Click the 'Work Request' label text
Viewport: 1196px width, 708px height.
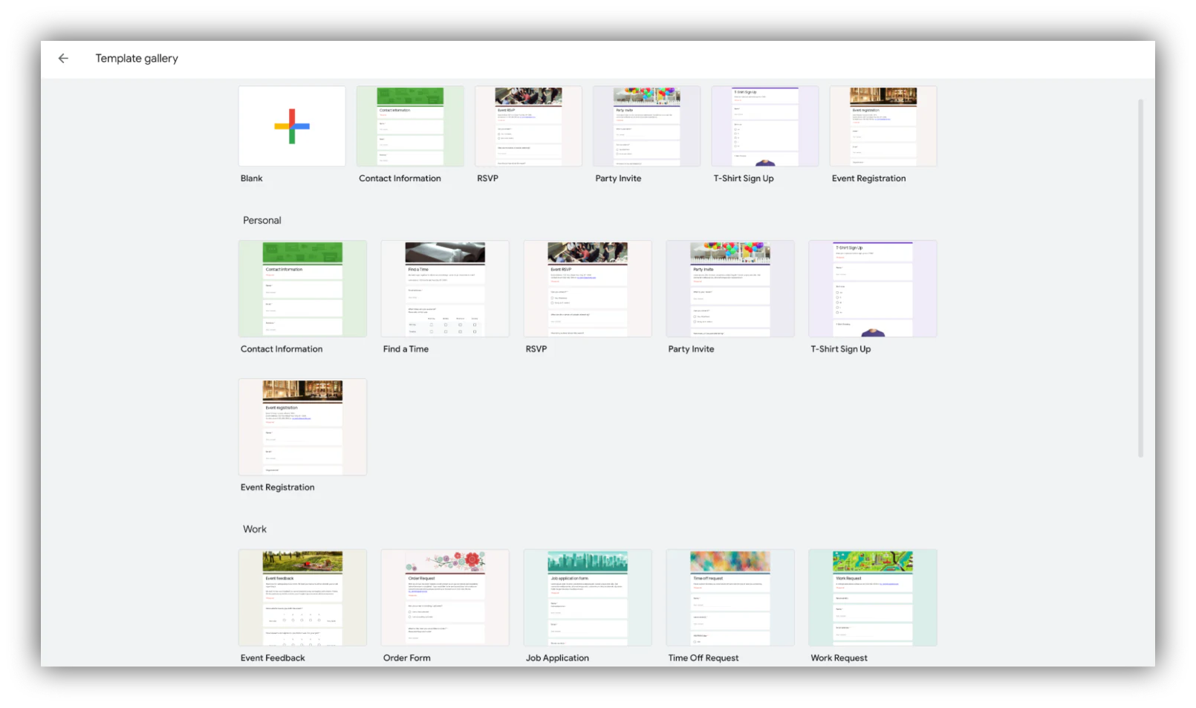coord(839,658)
